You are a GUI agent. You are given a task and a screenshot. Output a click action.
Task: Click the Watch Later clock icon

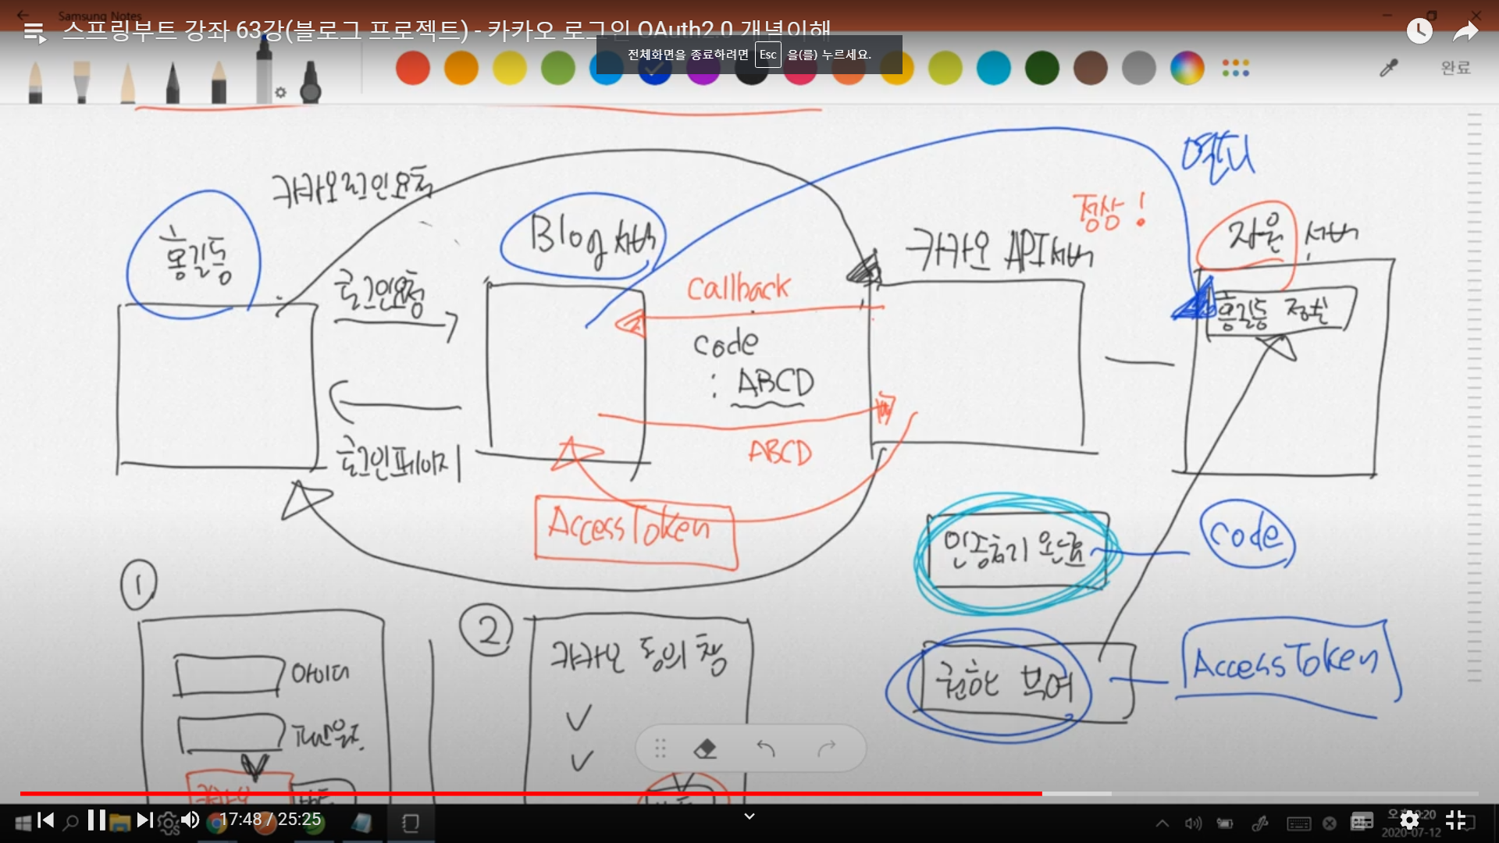pos(1419,31)
